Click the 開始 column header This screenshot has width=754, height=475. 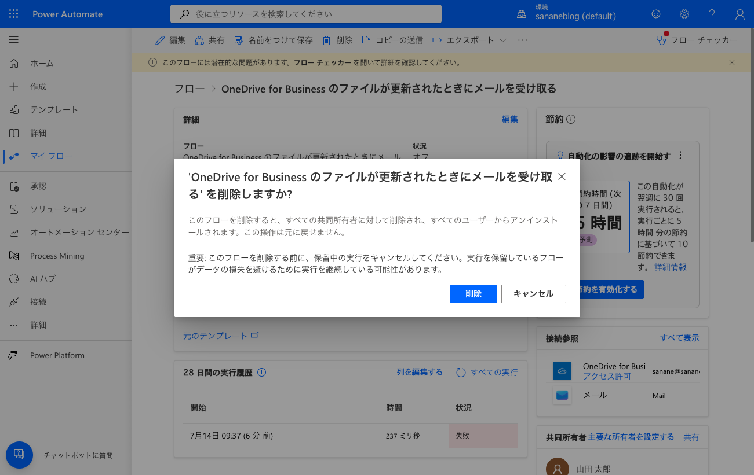click(198, 408)
